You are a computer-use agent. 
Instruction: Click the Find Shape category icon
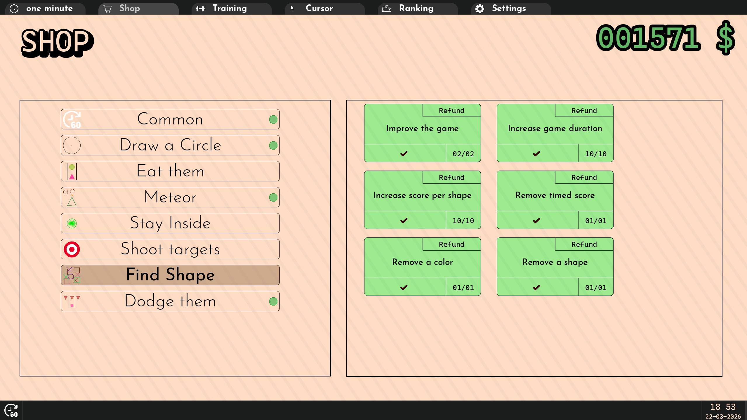(72, 275)
